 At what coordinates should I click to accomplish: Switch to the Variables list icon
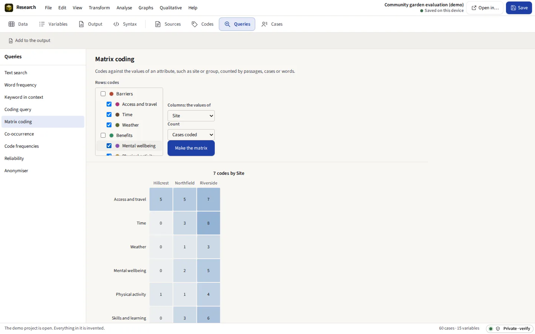click(42, 24)
